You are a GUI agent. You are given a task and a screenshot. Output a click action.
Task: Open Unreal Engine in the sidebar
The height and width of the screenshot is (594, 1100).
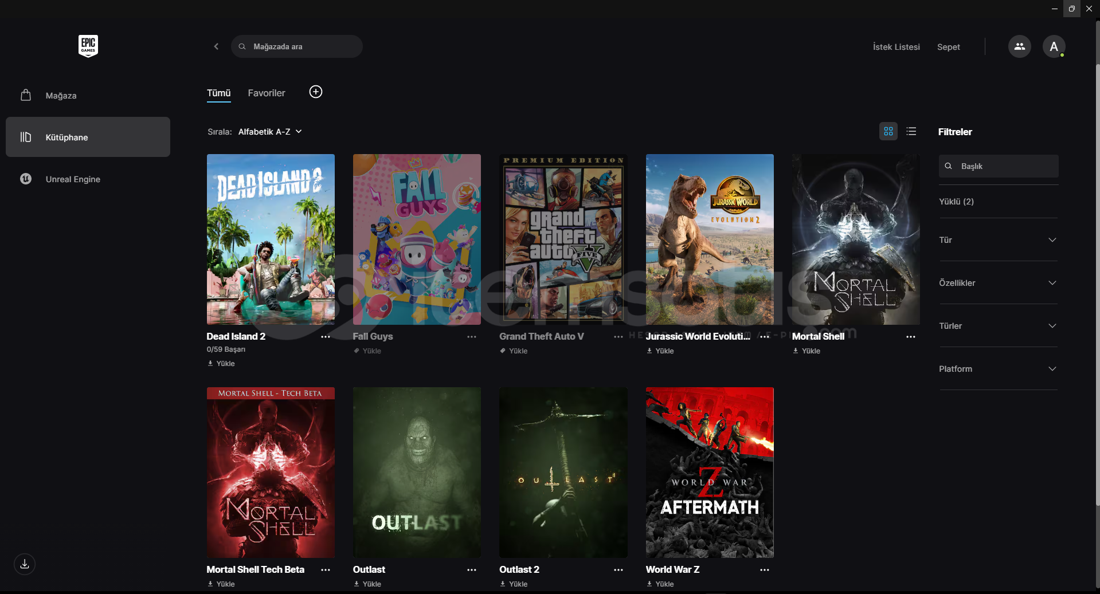tap(88, 179)
